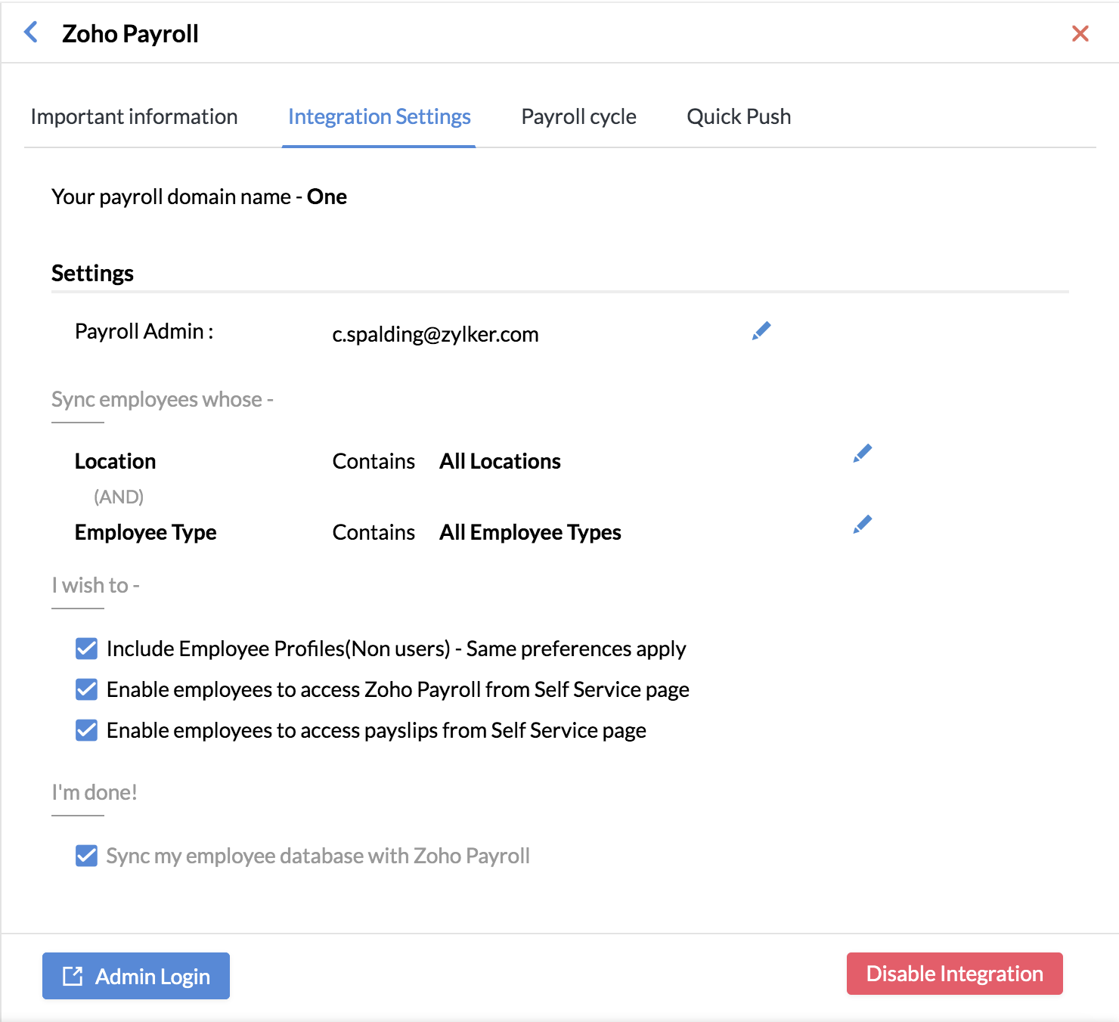Click the All Employee Types value
This screenshot has width=1119, height=1022.
click(530, 532)
